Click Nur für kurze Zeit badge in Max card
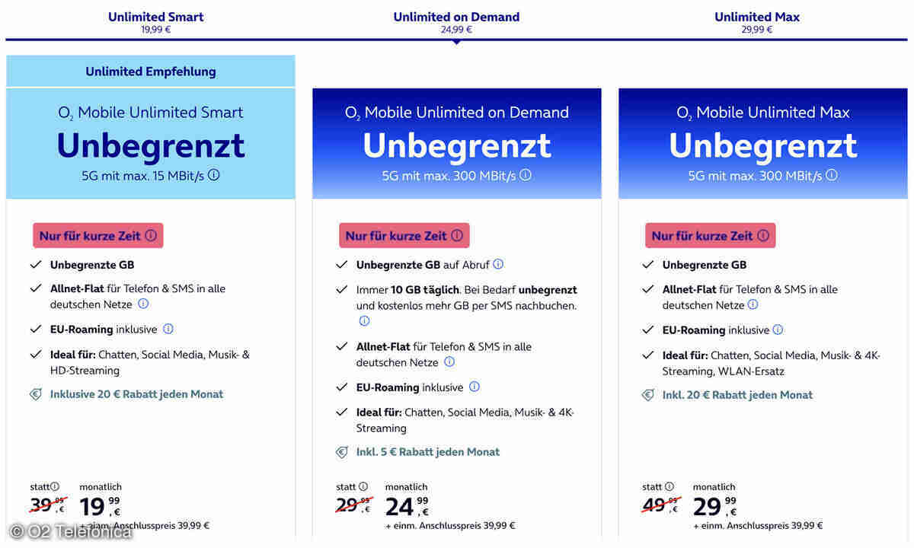The image size is (914, 548). click(710, 235)
